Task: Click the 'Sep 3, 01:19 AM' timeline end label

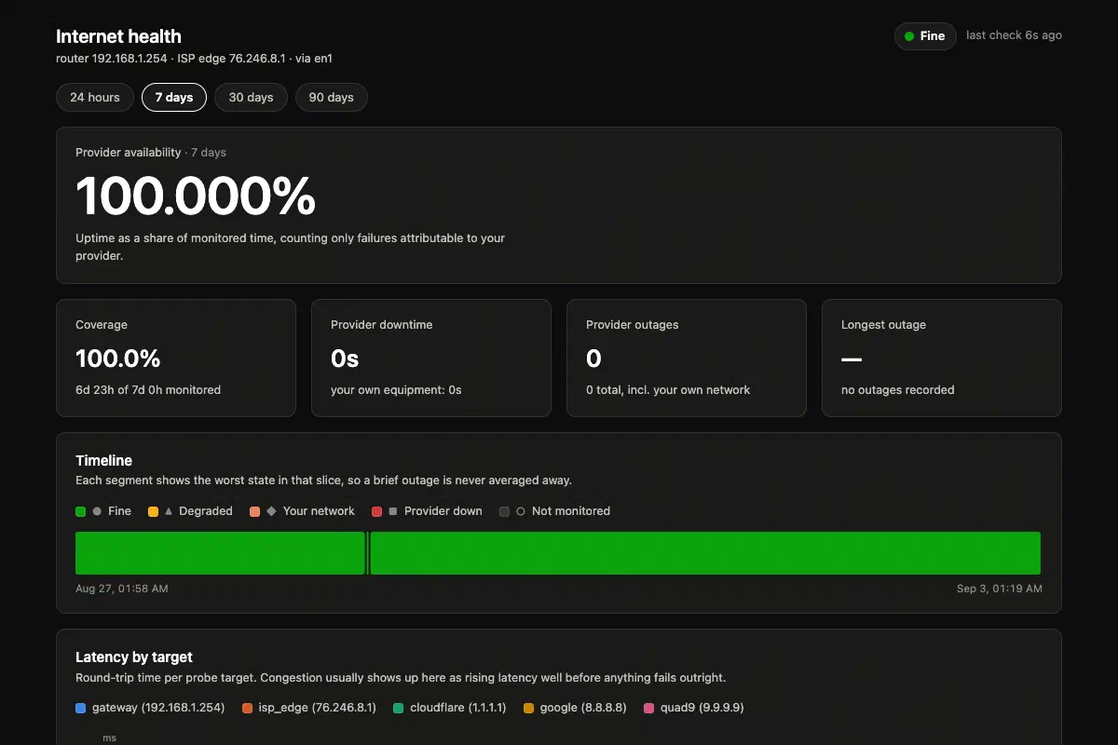Action: pyautogui.click(x=1000, y=589)
